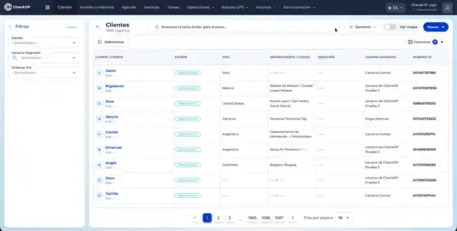
Task: Click the HUBSPOT ID column header
Action: coord(422,57)
